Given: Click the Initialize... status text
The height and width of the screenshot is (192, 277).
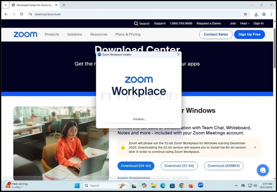Looking at the screenshot, I should 139,119.
